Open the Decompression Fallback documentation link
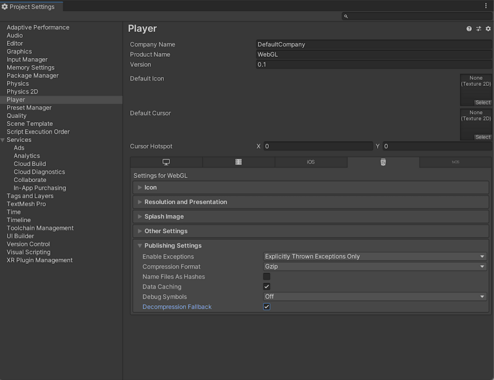The height and width of the screenshot is (380, 494). click(x=177, y=306)
